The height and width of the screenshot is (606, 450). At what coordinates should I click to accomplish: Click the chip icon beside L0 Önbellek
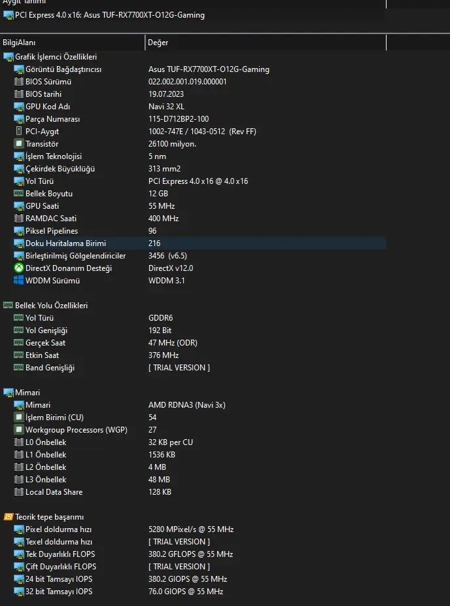pyautogui.click(x=18, y=442)
